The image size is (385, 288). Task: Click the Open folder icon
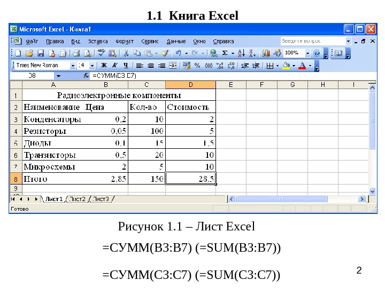click(29, 53)
